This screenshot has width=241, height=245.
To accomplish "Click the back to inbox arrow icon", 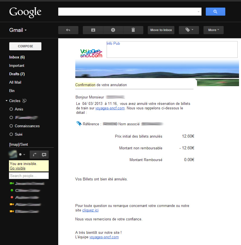I will [68, 30].
